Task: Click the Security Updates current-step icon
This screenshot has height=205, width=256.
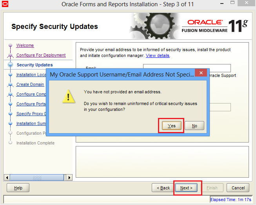Action: click(x=10, y=65)
